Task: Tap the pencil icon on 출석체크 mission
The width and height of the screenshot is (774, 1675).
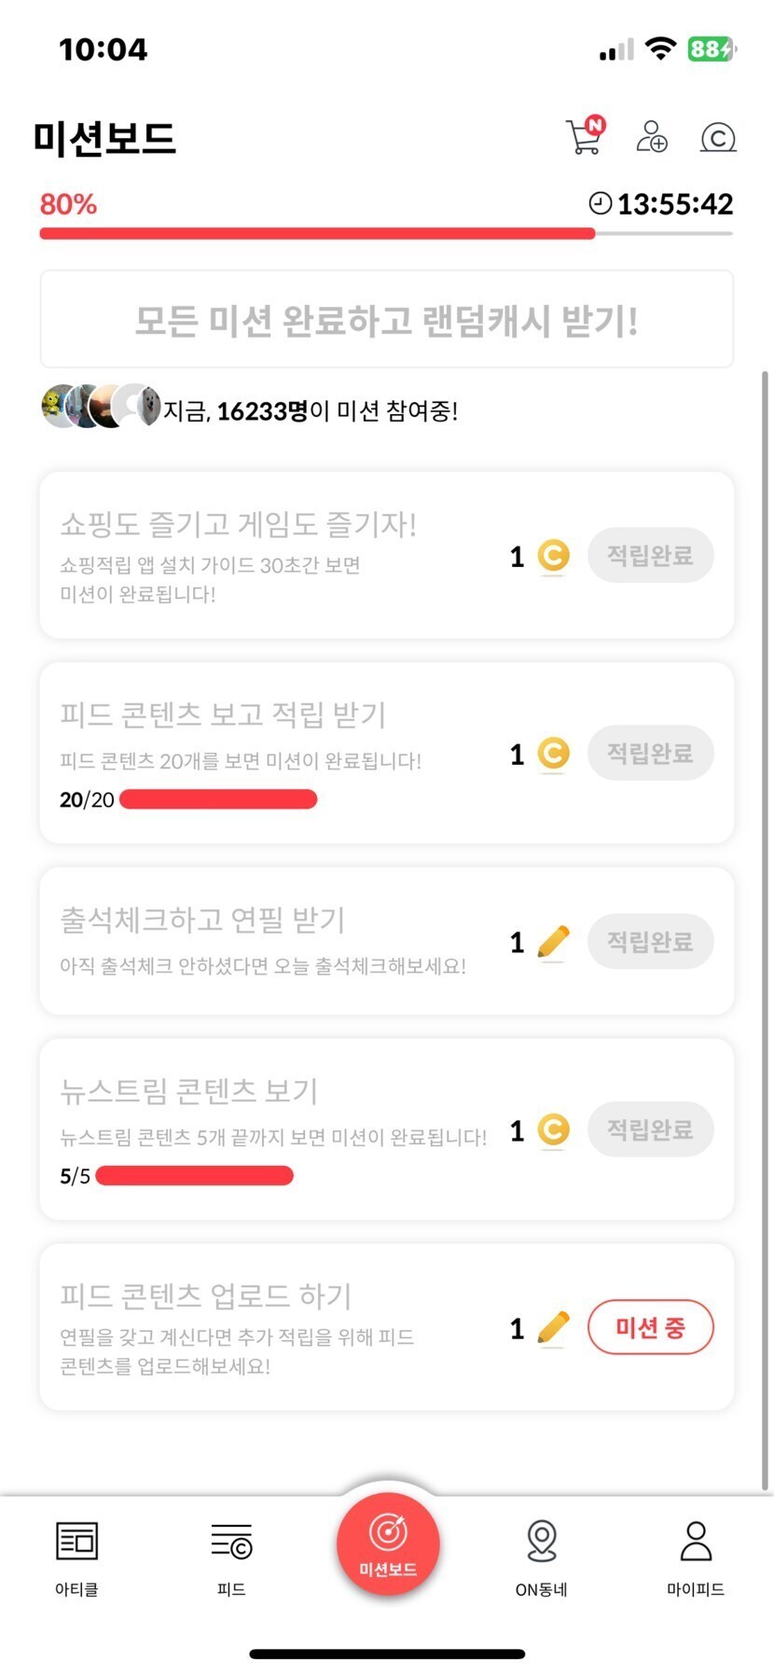Action: [x=553, y=941]
